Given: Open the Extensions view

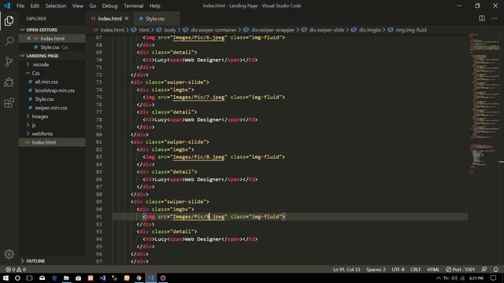Looking at the screenshot, I should [x=9, y=103].
